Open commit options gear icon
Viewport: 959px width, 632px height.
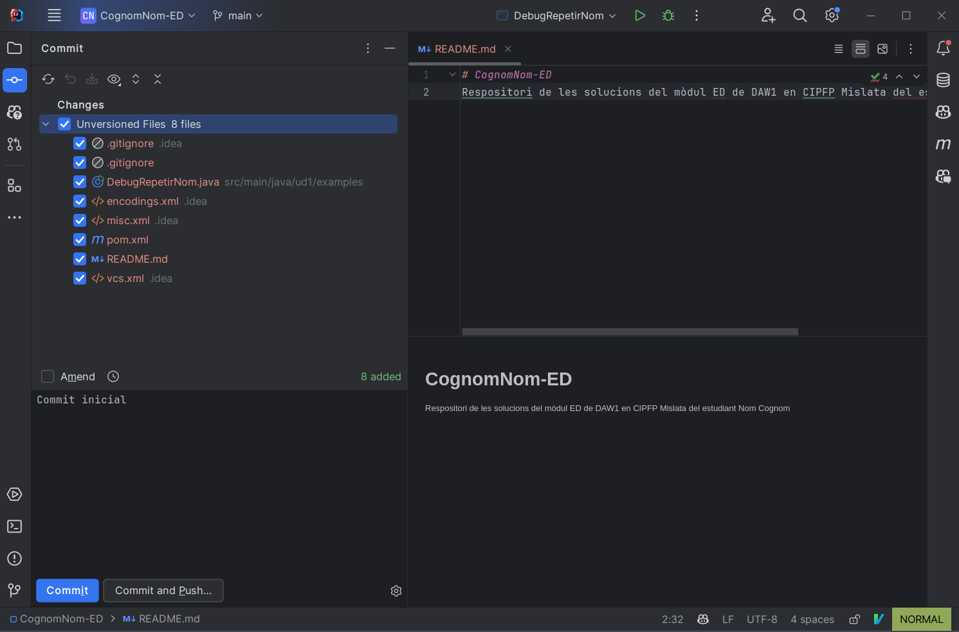(x=396, y=591)
